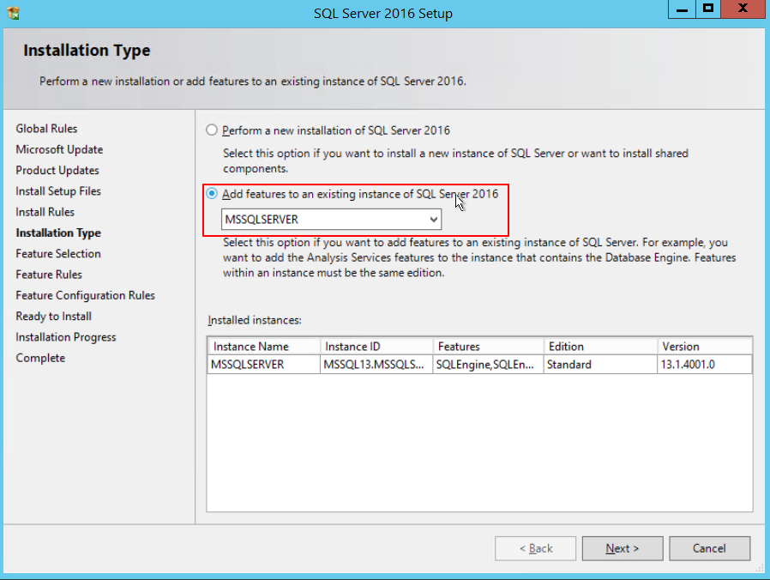Click the 13.1.4001.0 version cell
The width and height of the screenshot is (770, 580).
coord(705,365)
